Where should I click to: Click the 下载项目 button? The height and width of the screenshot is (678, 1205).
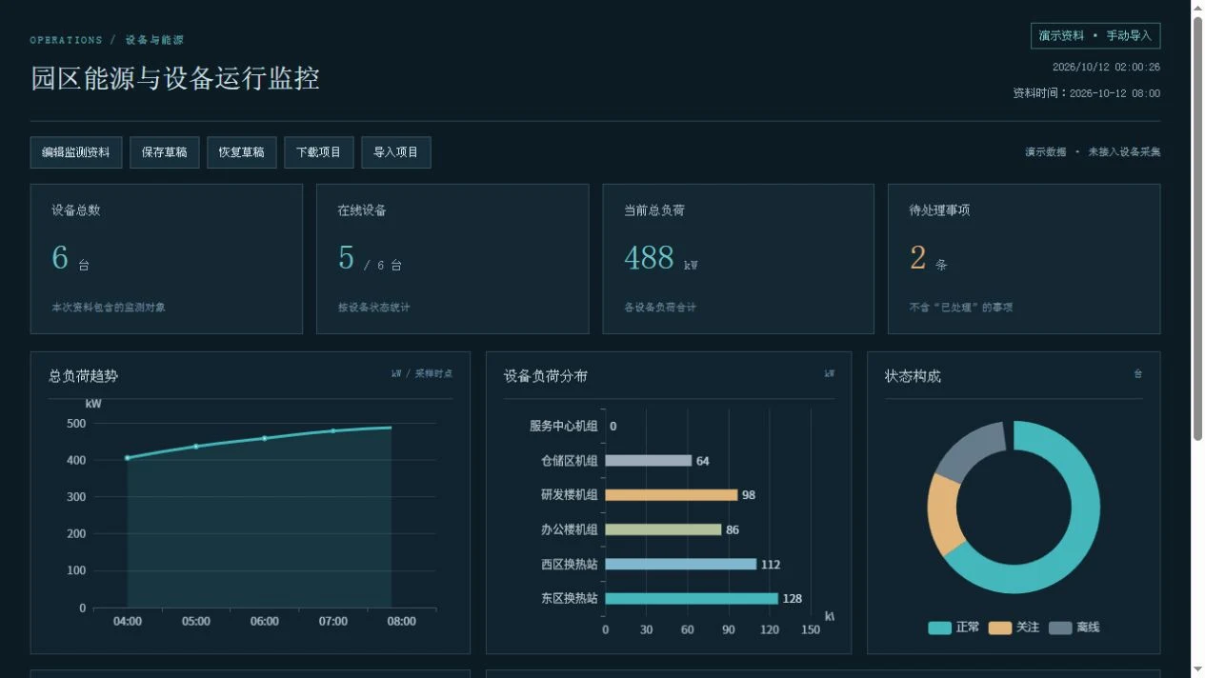pyautogui.click(x=319, y=152)
